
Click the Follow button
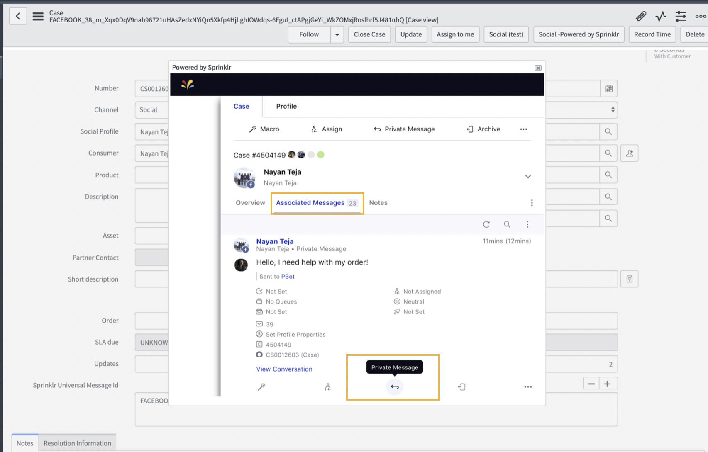click(309, 34)
